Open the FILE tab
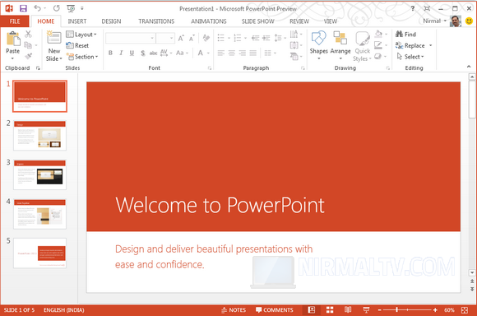477x316 pixels. (x=15, y=21)
